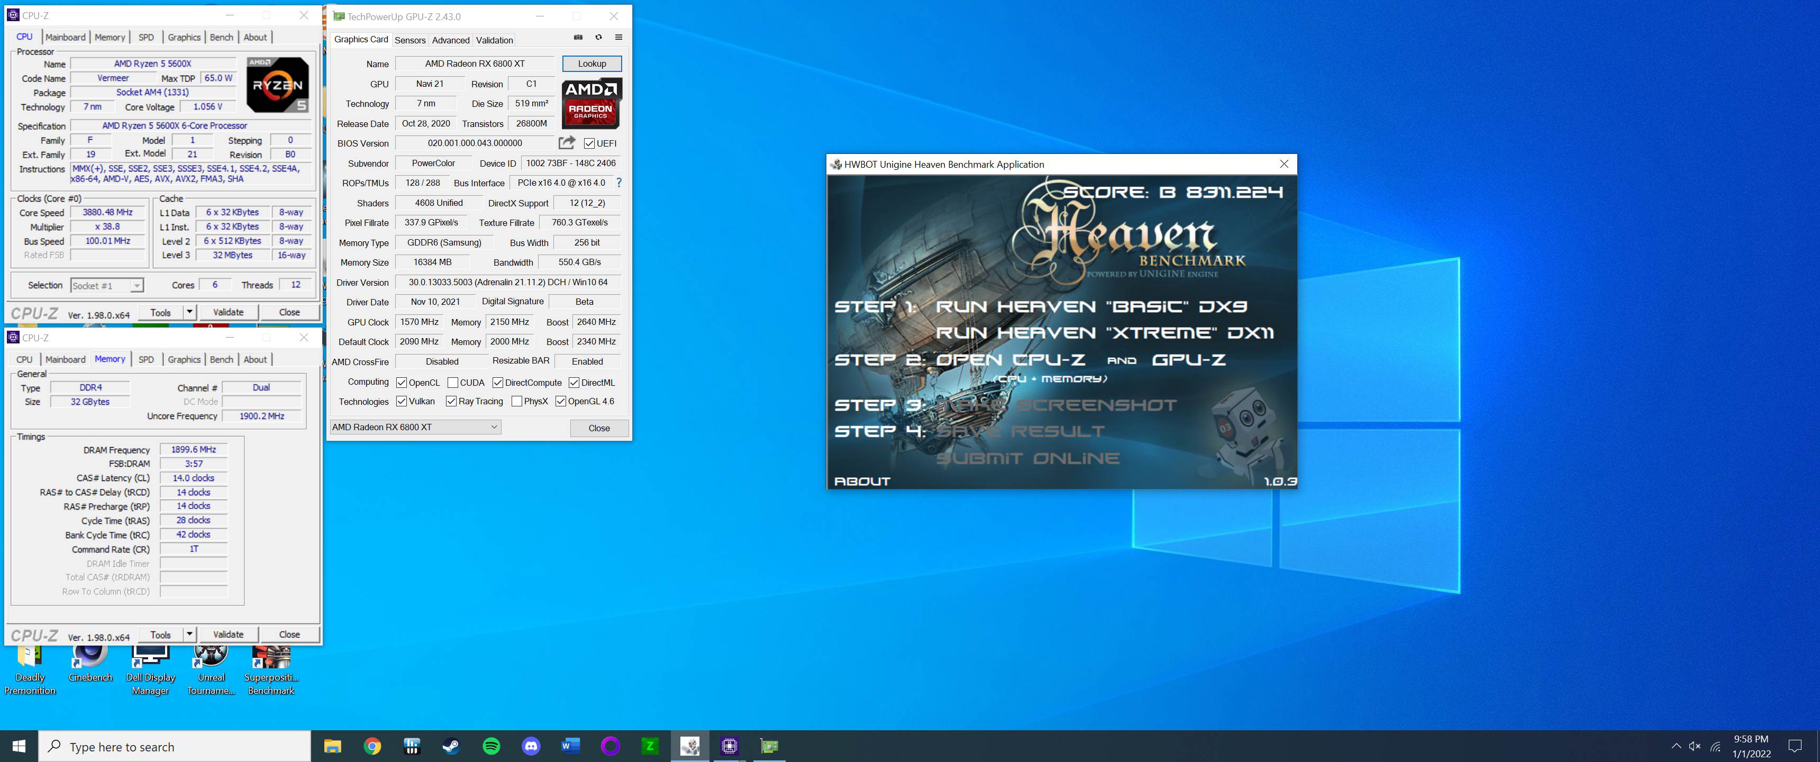Click Close button in lower CPU-Z window
Image resolution: width=1820 pixels, height=762 pixels.
[x=289, y=634]
